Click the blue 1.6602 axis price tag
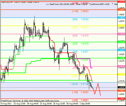126x106 pixels. 121,18
